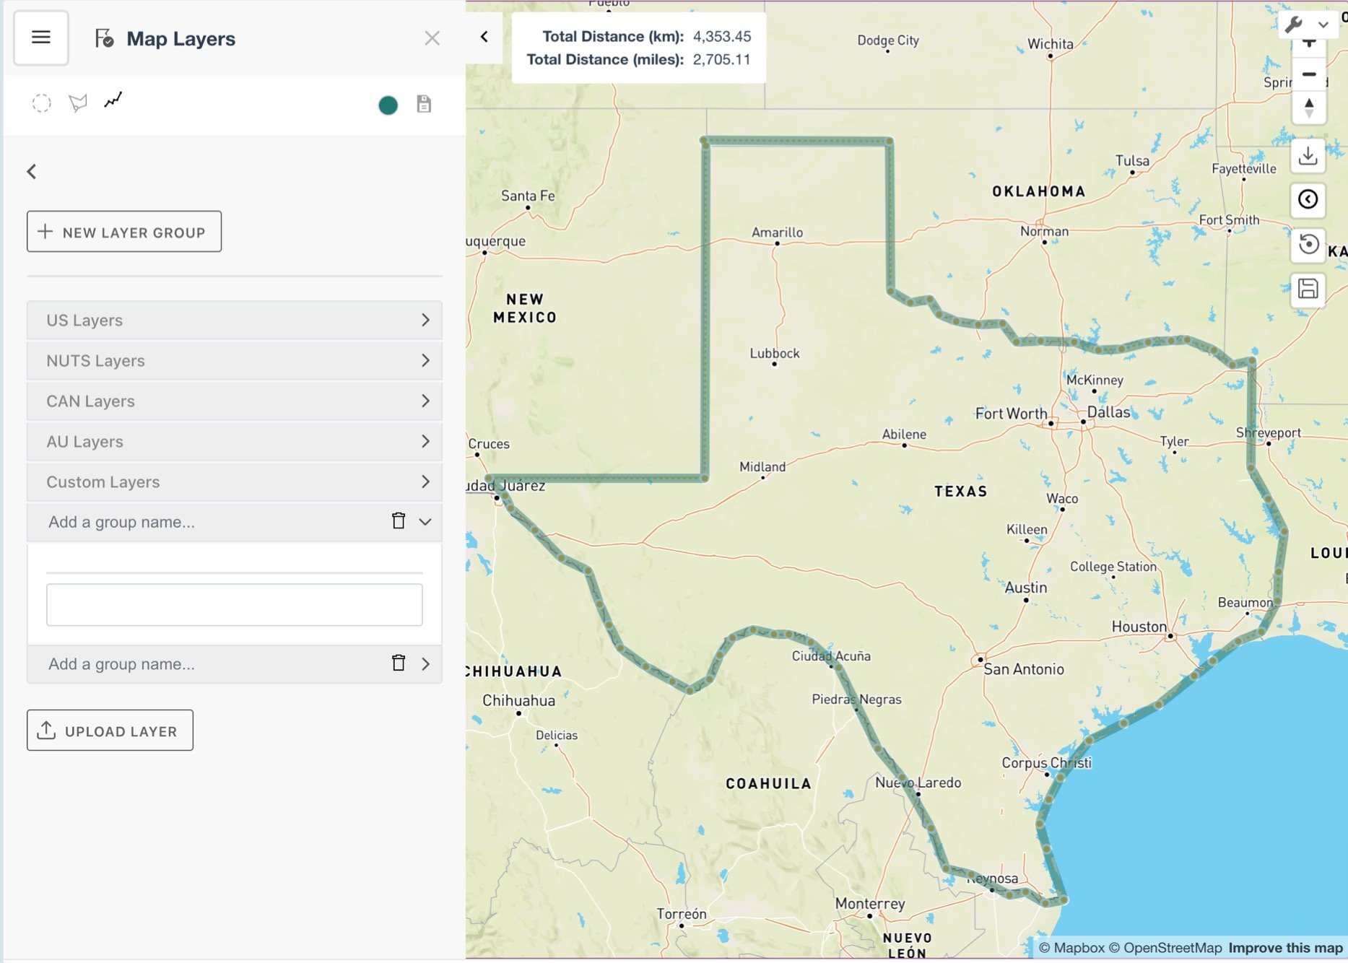
Task: Click the Total Distance (miles) value
Action: point(722,59)
